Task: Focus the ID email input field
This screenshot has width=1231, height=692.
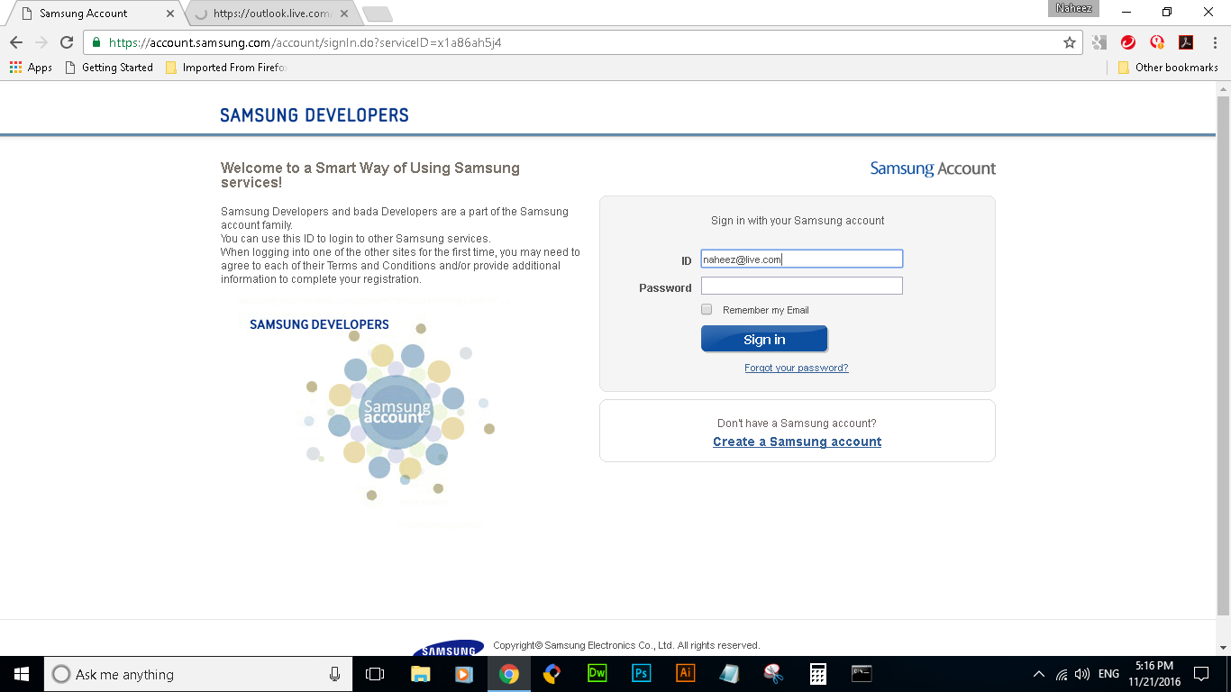Action: tap(802, 259)
